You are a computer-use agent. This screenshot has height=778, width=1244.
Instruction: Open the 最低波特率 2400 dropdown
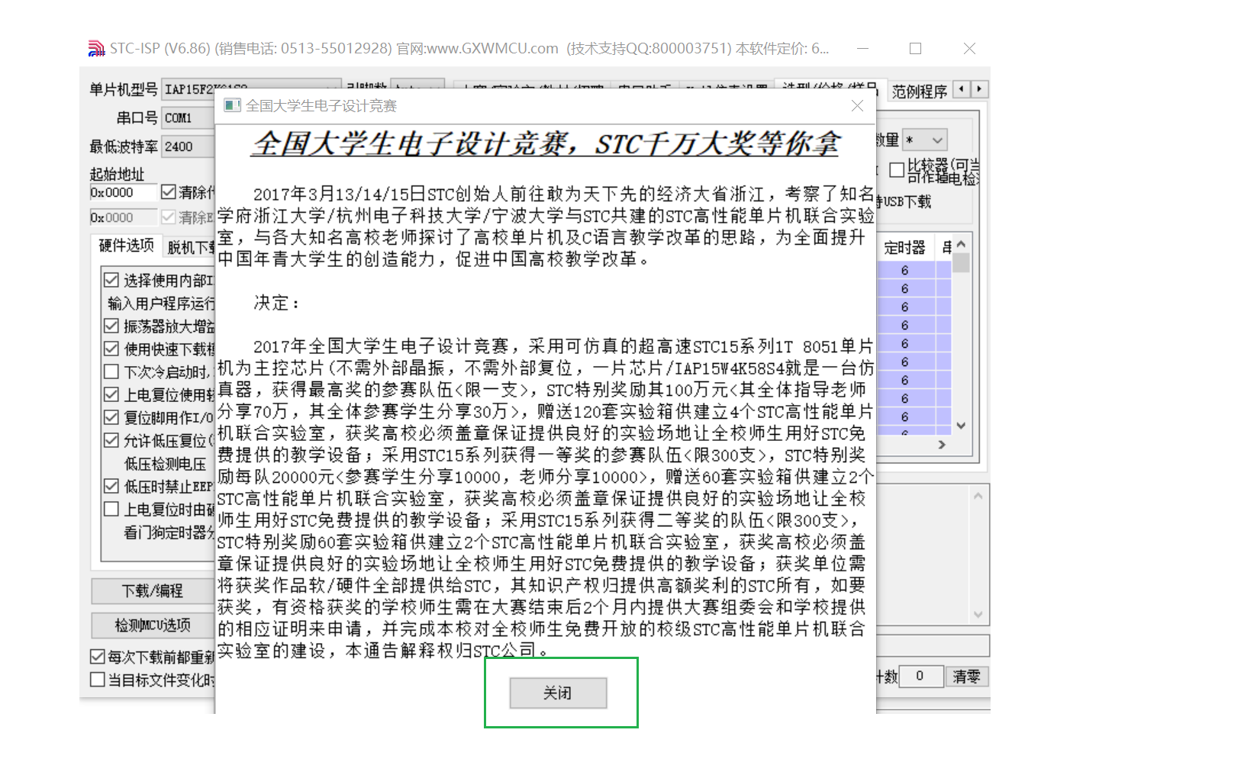coord(189,146)
